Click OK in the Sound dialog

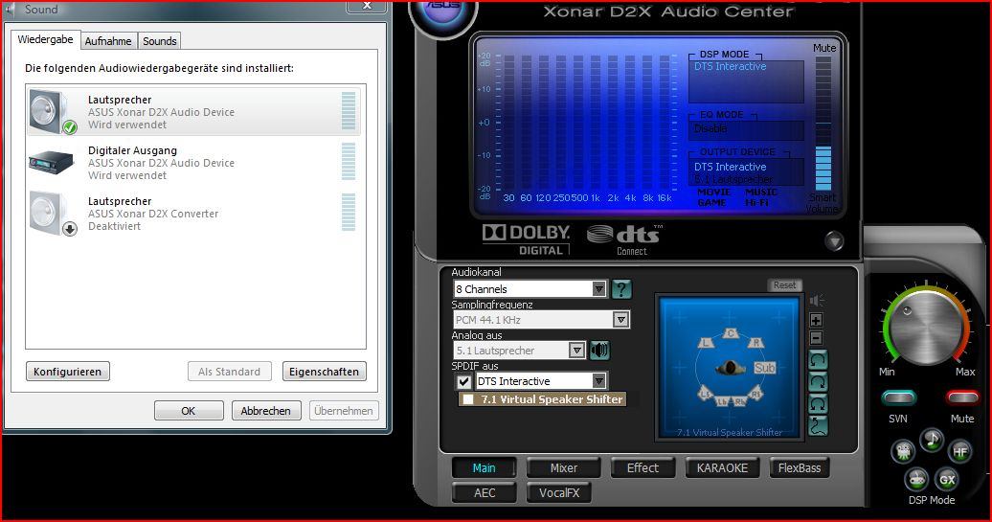[x=189, y=411]
